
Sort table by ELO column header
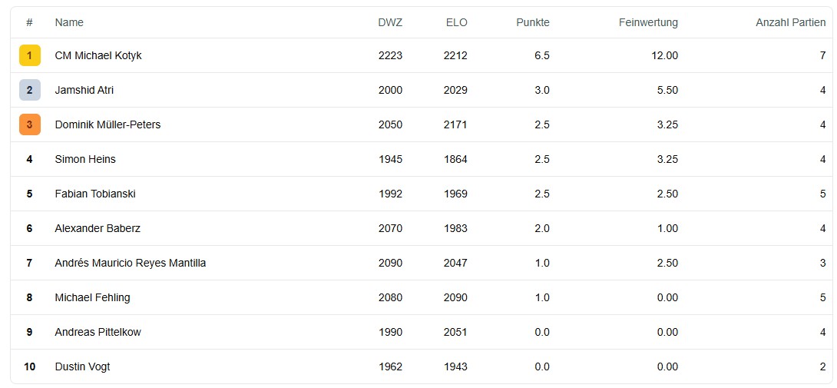pos(456,22)
